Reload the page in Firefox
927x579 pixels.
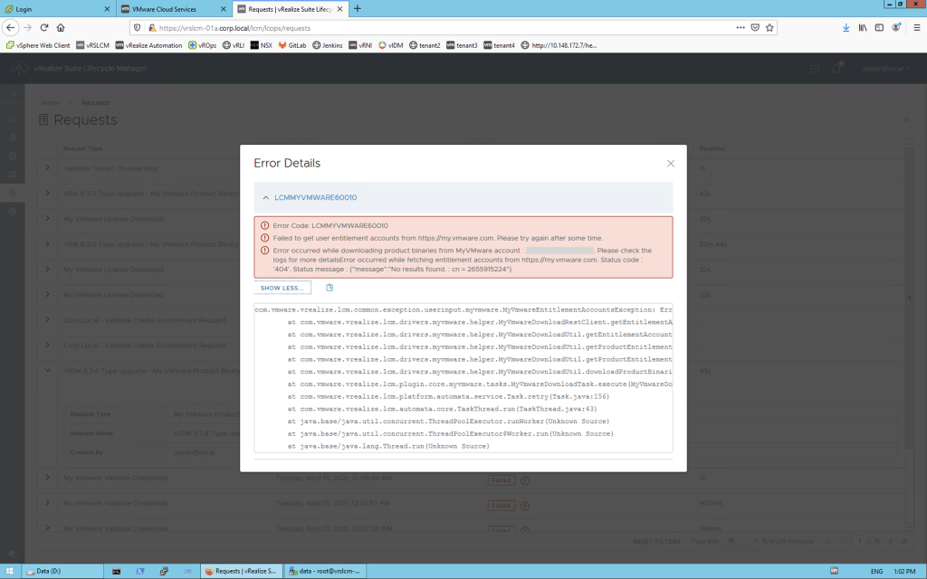click(x=43, y=27)
